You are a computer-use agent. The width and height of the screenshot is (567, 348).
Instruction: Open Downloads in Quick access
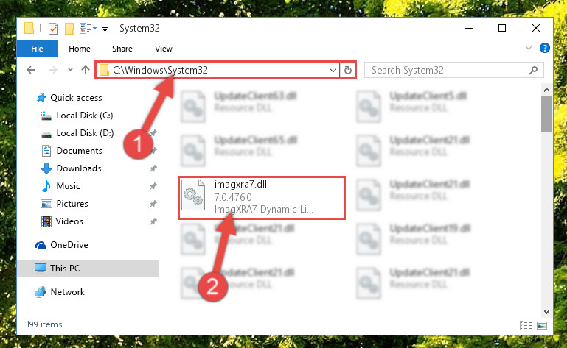pyautogui.click(x=79, y=168)
